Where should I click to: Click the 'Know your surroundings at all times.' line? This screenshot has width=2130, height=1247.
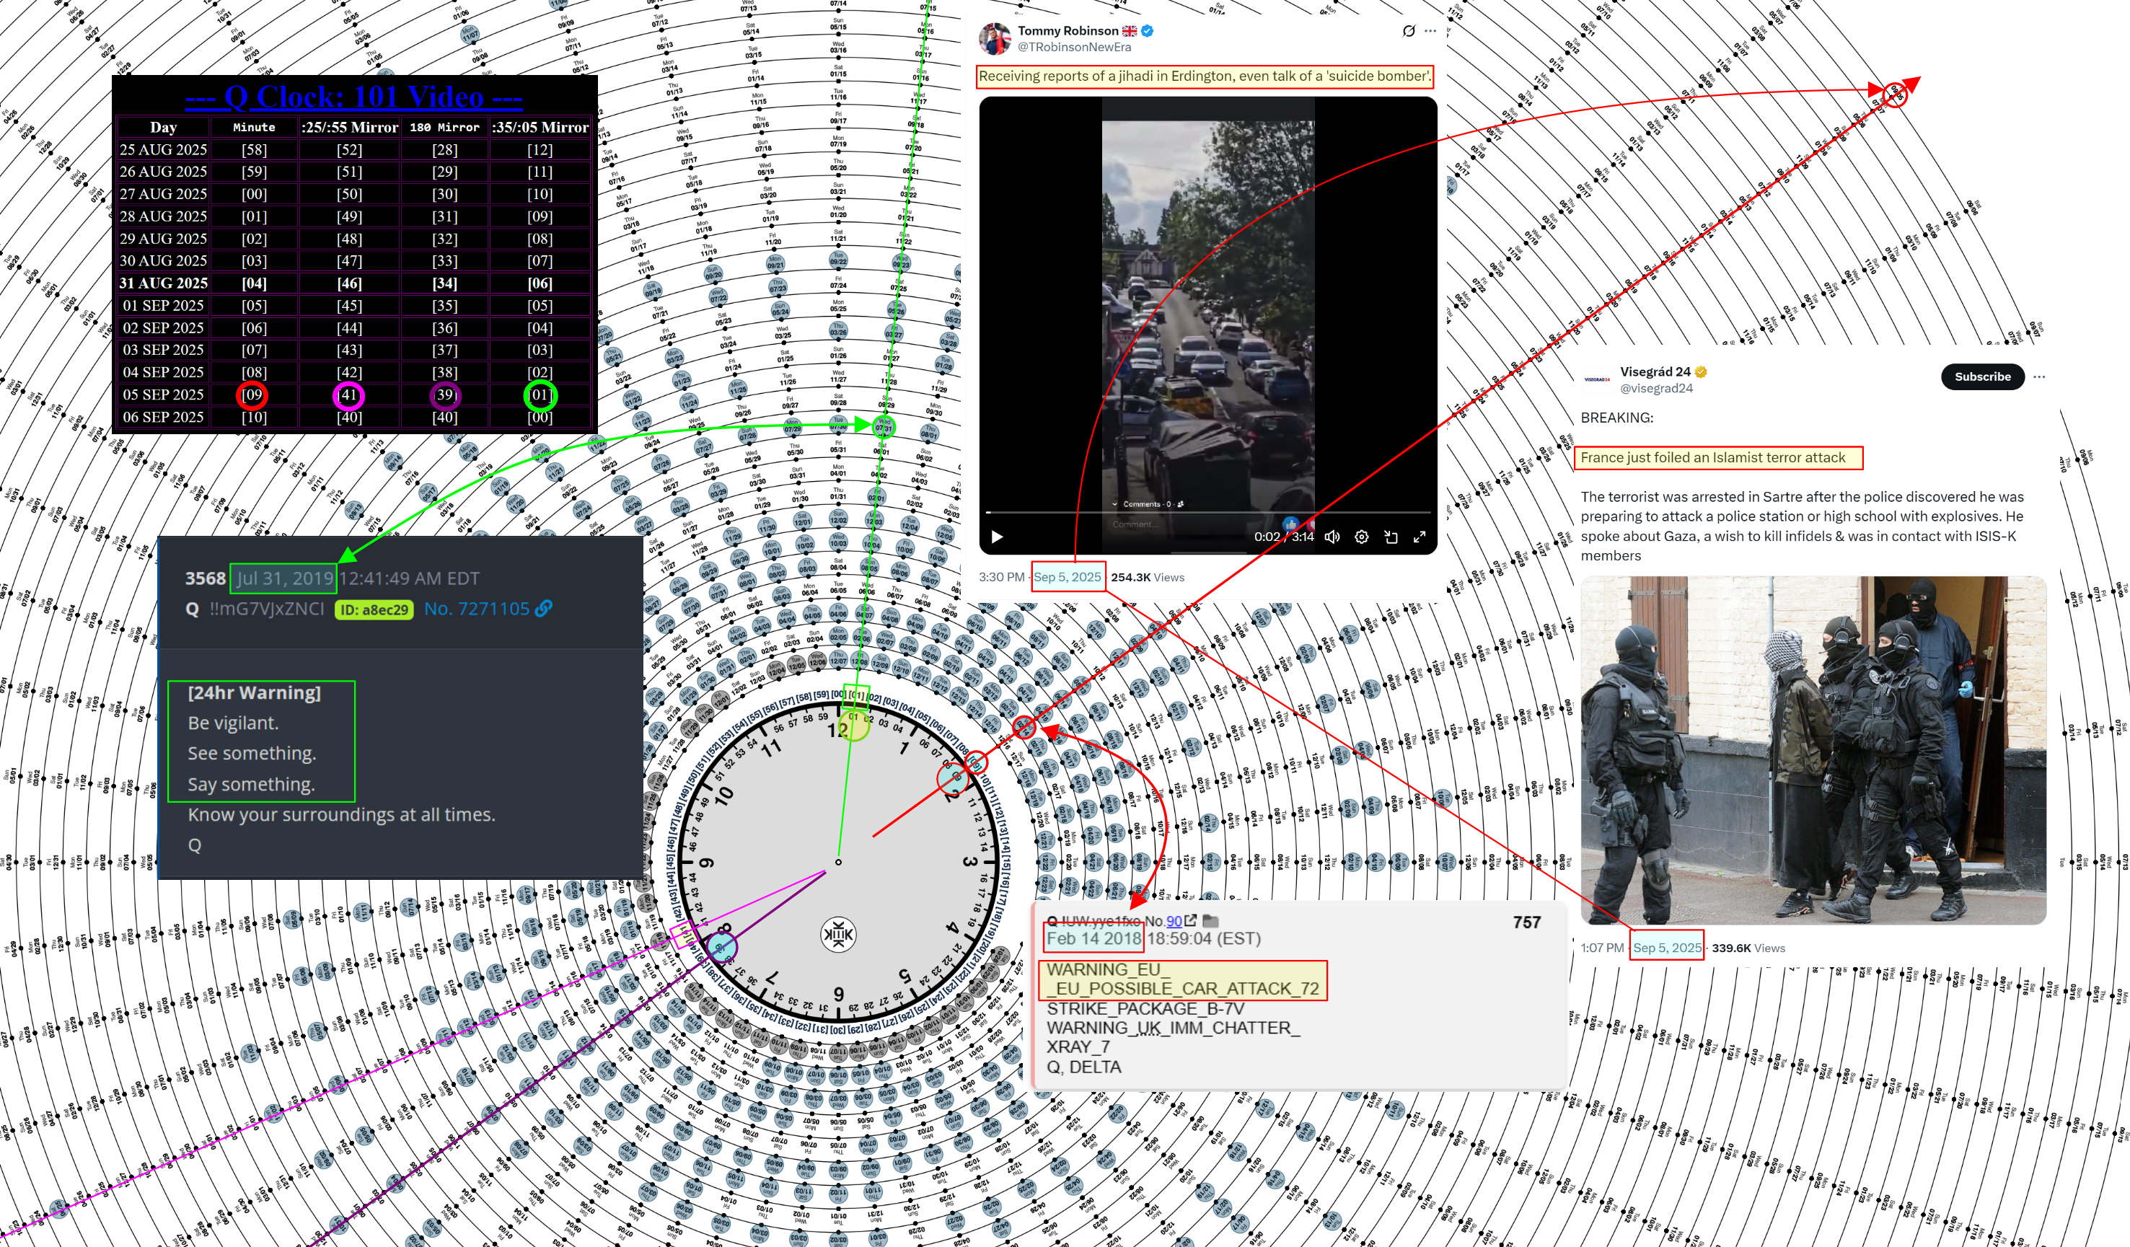click(x=341, y=815)
